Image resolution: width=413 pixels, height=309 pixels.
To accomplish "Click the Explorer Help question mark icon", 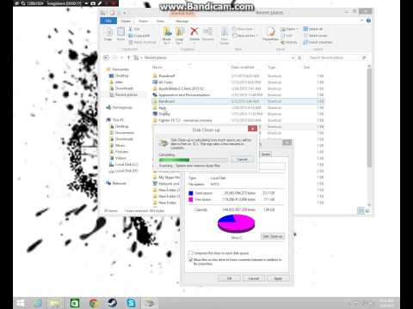I will click(369, 21).
